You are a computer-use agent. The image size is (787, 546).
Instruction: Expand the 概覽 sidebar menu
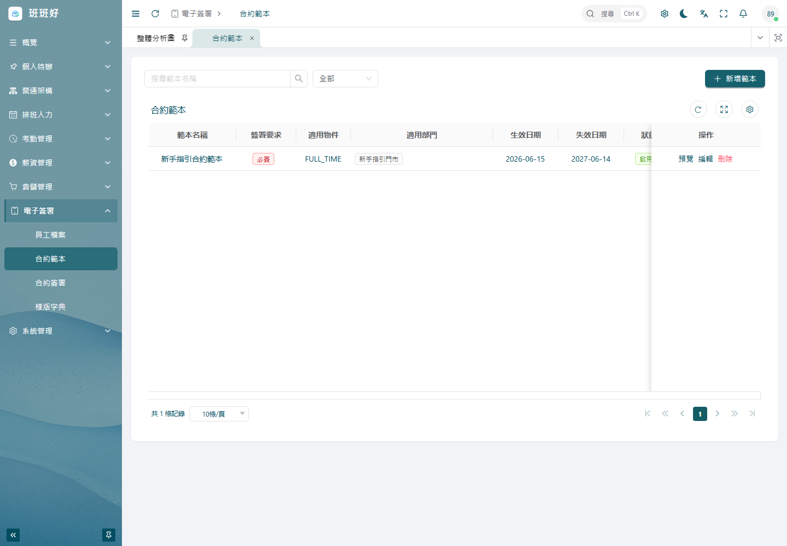(x=61, y=43)
